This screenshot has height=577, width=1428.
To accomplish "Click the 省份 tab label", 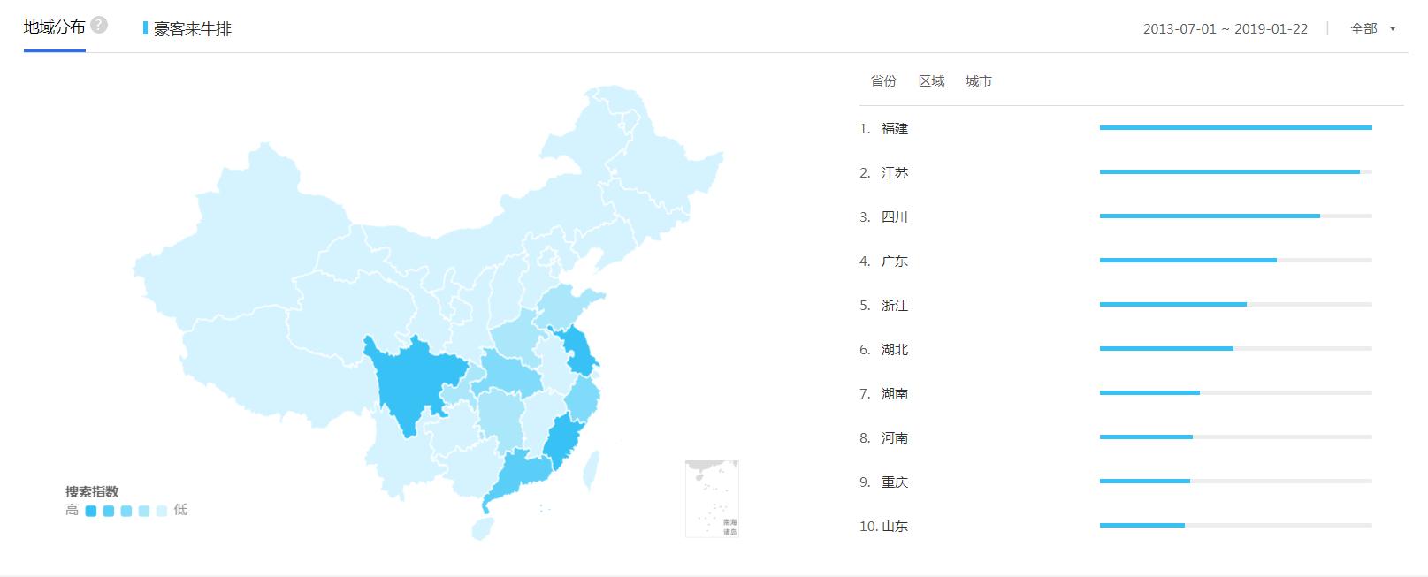I will pyautogui.click(x=883, y=80).
